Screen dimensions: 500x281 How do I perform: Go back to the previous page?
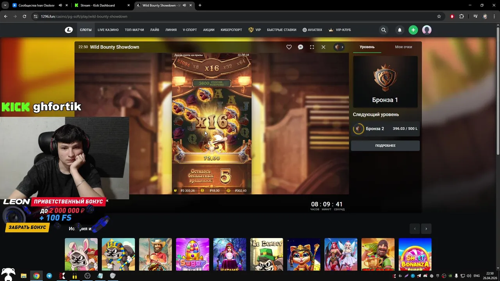pyautogui.click(x=5, y=16)
